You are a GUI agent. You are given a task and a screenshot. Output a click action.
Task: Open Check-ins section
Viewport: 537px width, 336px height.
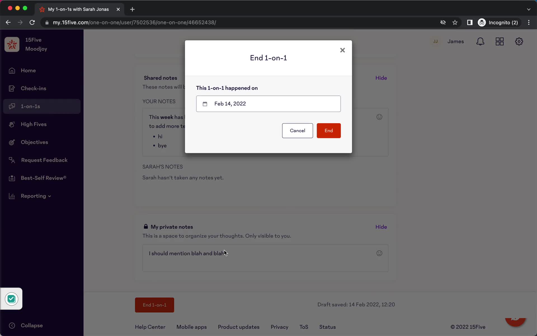(x=34, y=88)
